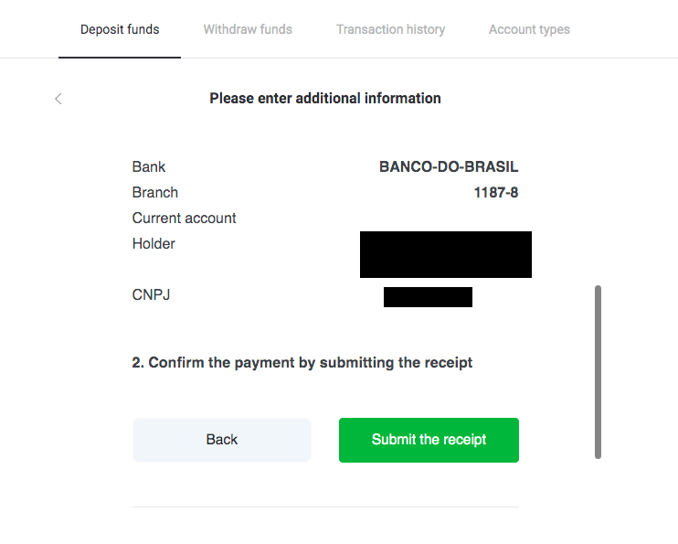Click the redacted CNPJ value box
The height and width of the screenshot is (544, 678).
[428, 296]
